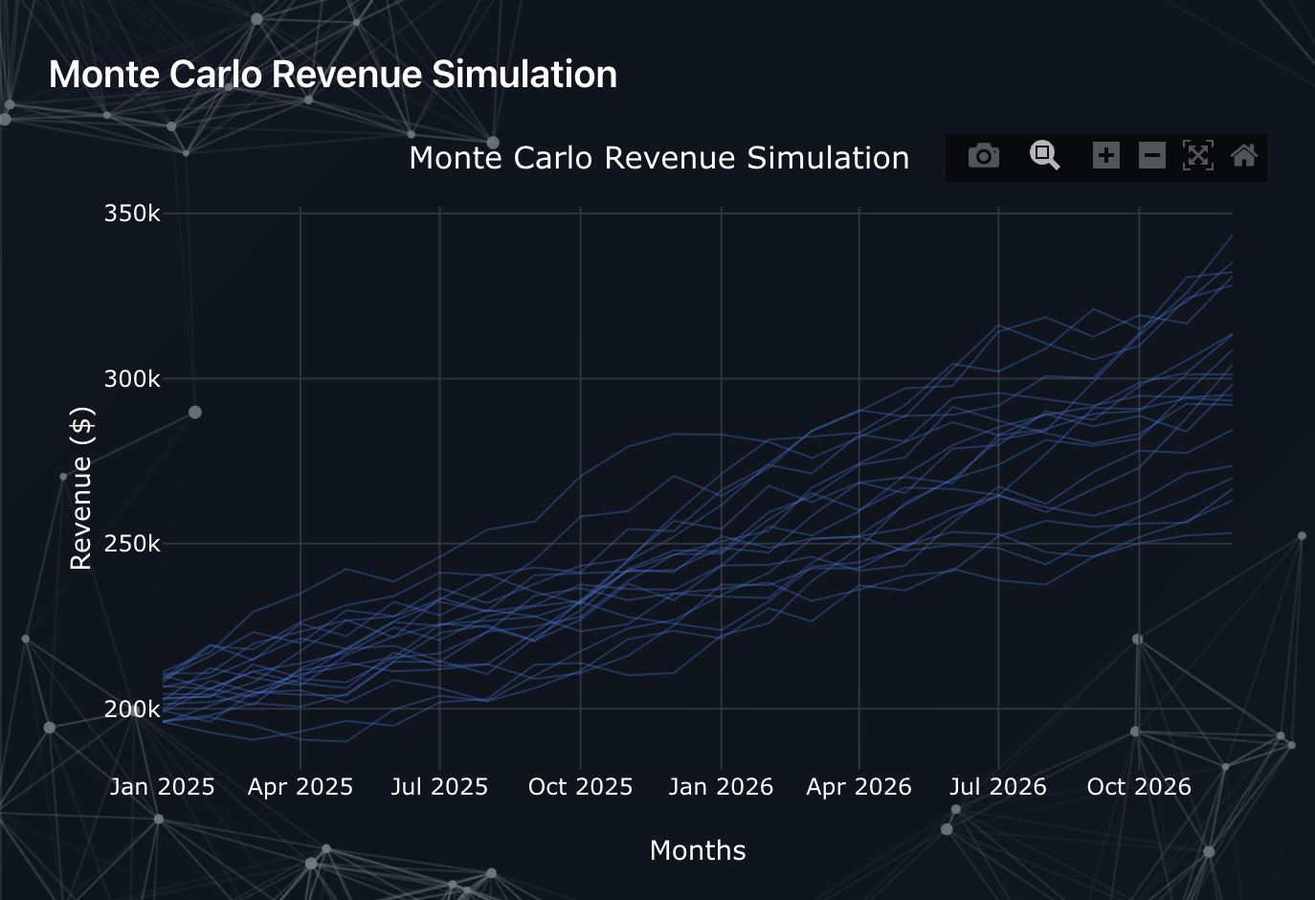Screen dimensions: 1315x900
Task: Zoom out using the minus icon
Action: (x=1151, y=155)
